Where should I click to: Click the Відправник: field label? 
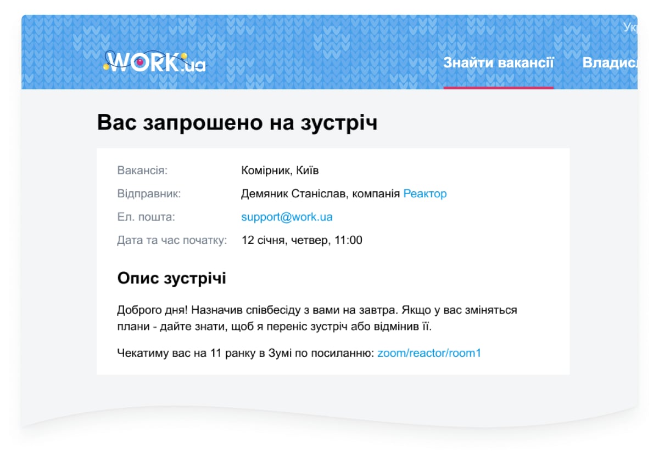point(149,194)
